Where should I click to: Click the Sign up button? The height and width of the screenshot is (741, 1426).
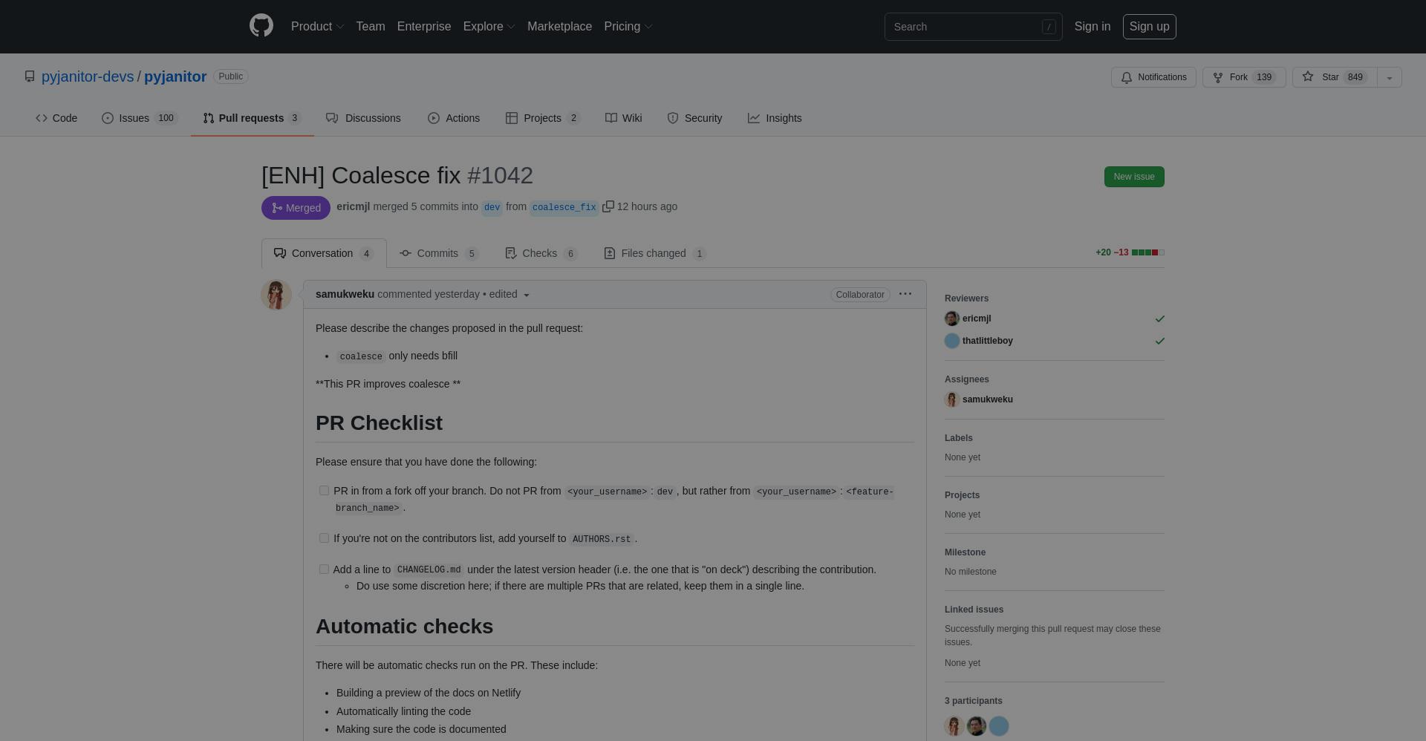[1150, 27]
